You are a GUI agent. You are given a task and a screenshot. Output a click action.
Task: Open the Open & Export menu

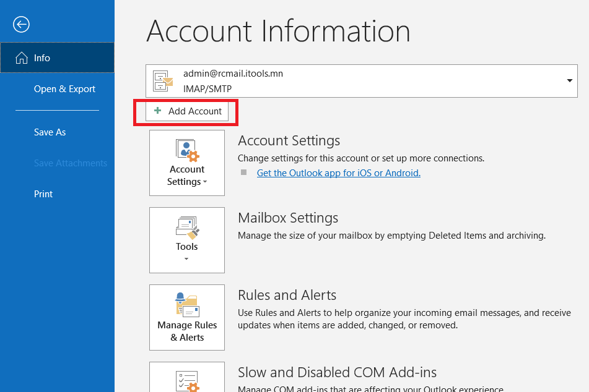(x=64, y=89)
